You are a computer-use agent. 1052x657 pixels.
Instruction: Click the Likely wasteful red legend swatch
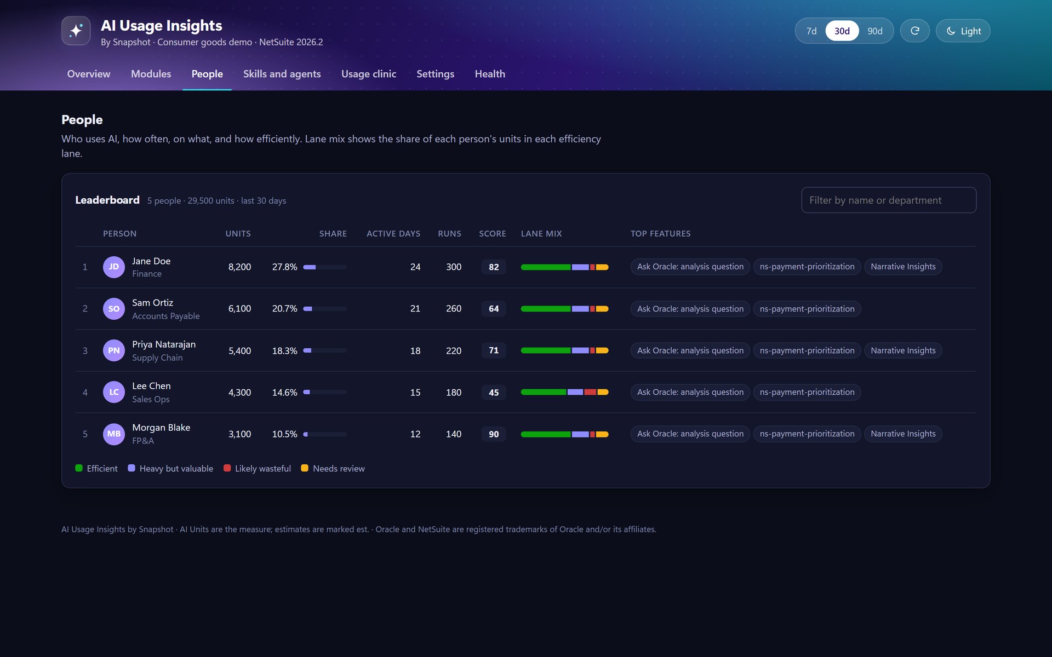[227, 468]
